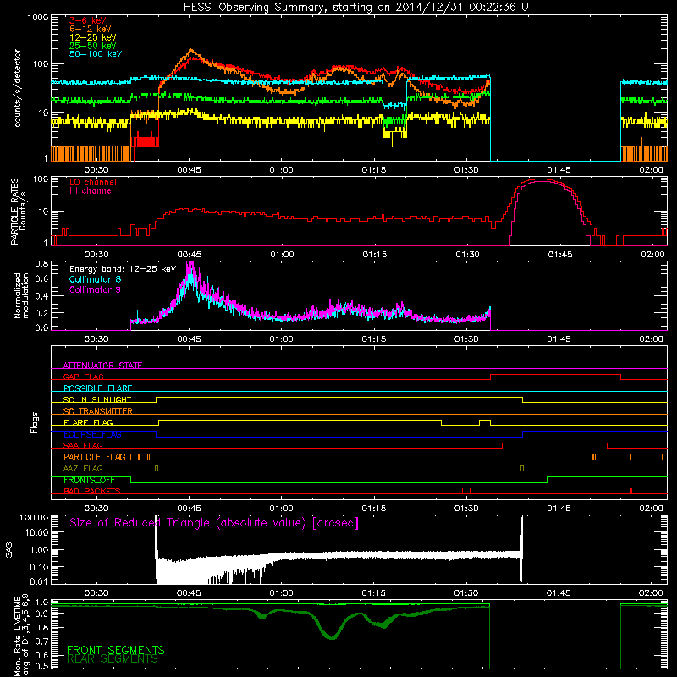
Task: Select the 3-6 keV legend label
Action: (x=88, y=20)
